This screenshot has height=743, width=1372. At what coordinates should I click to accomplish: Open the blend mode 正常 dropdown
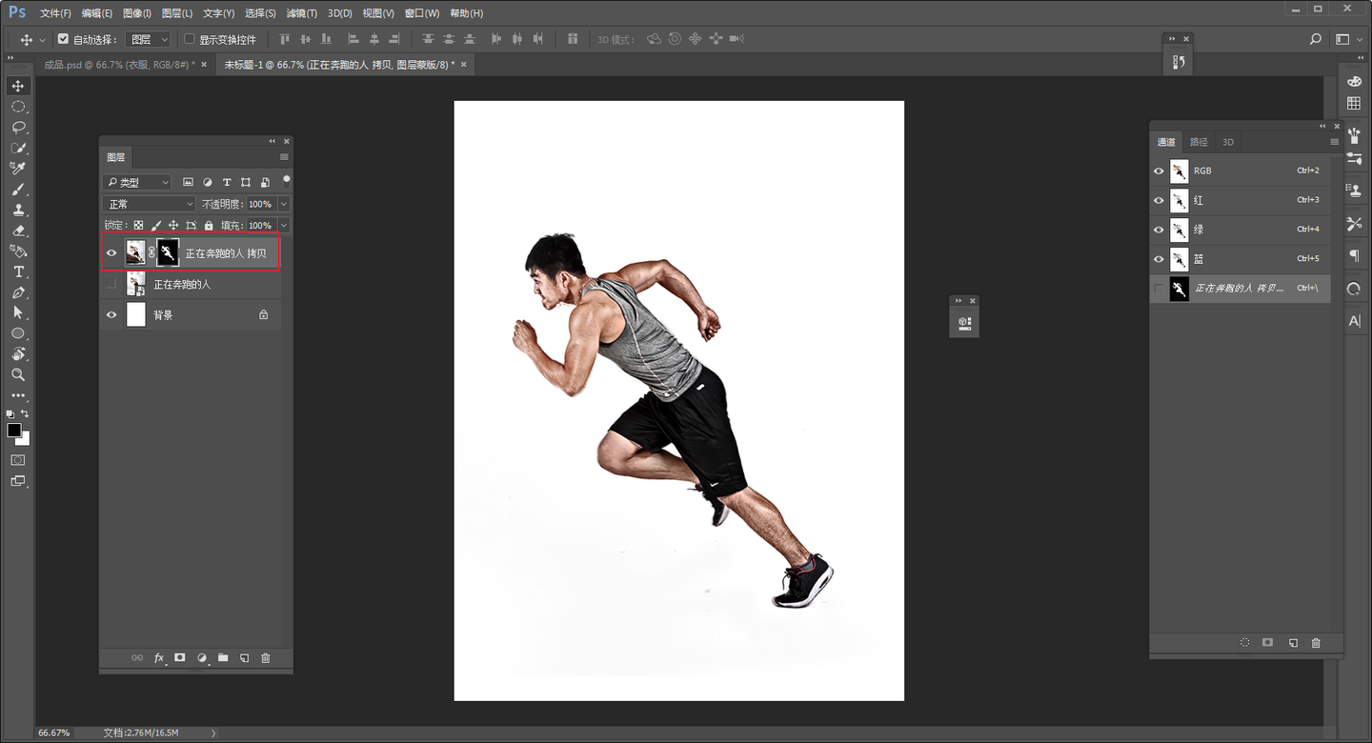point(150,204)
